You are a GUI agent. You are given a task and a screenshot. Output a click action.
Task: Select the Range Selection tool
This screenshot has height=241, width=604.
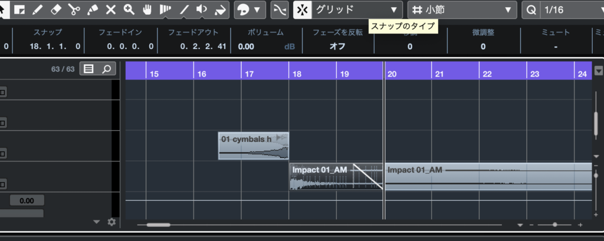click(x=19, y=9)
